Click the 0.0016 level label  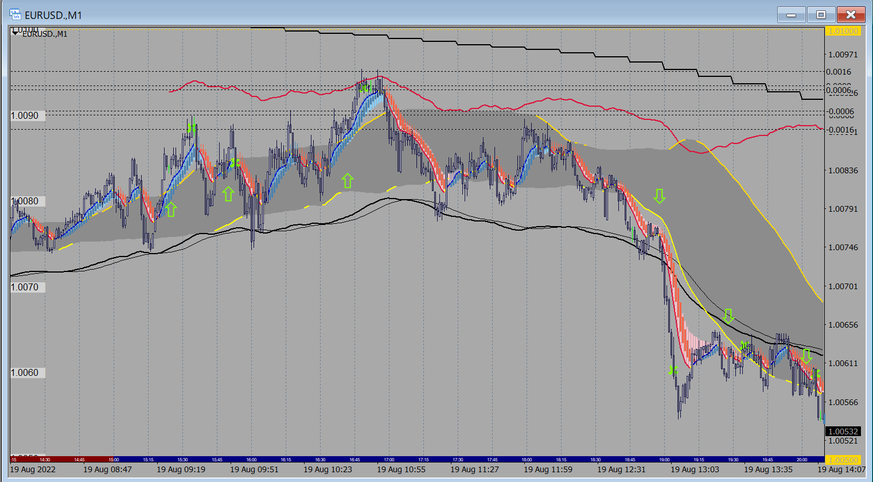(839, 72)
